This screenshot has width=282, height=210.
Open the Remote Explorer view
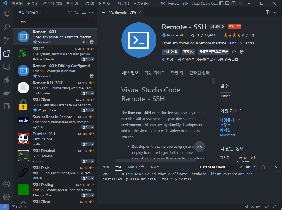pyautogui.click(x=7, y=67)
